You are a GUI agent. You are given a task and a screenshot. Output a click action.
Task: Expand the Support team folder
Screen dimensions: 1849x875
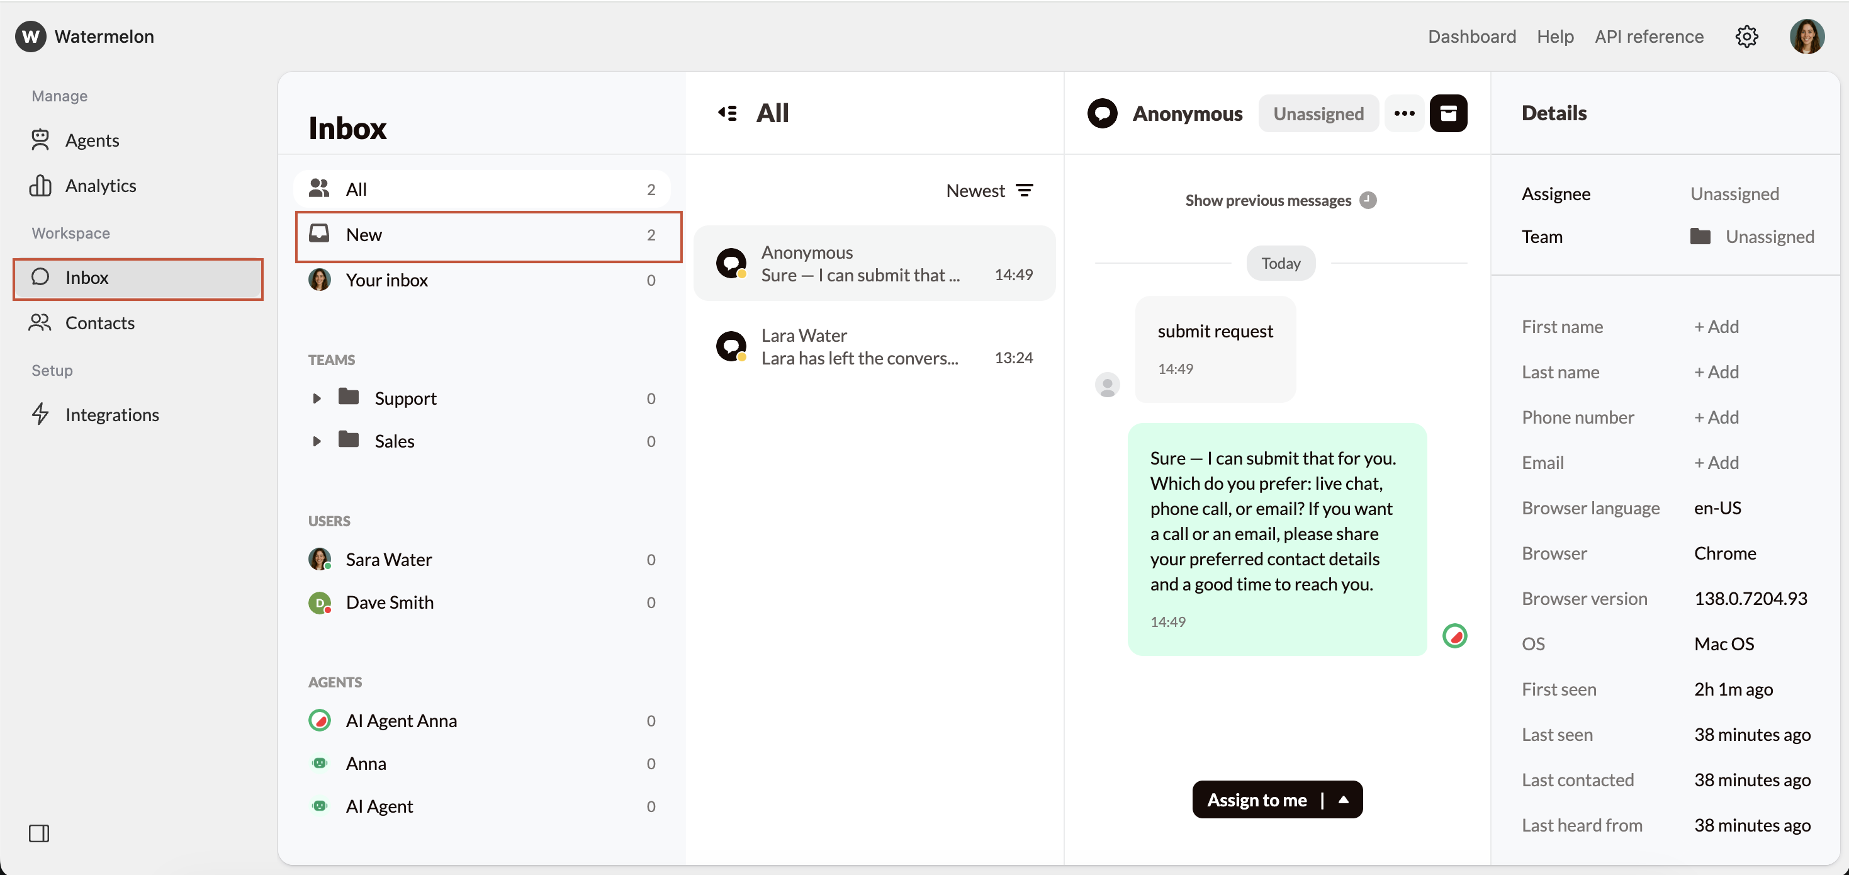tap(318, 398)
